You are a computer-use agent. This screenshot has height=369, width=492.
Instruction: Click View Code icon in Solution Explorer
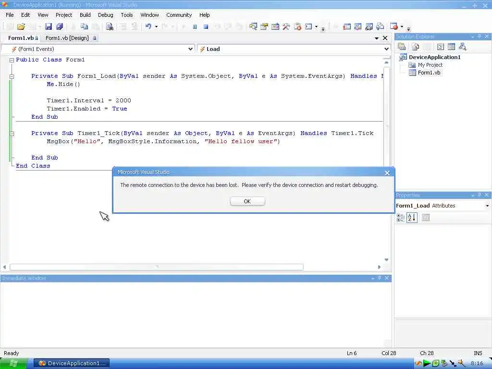[441, 47]
